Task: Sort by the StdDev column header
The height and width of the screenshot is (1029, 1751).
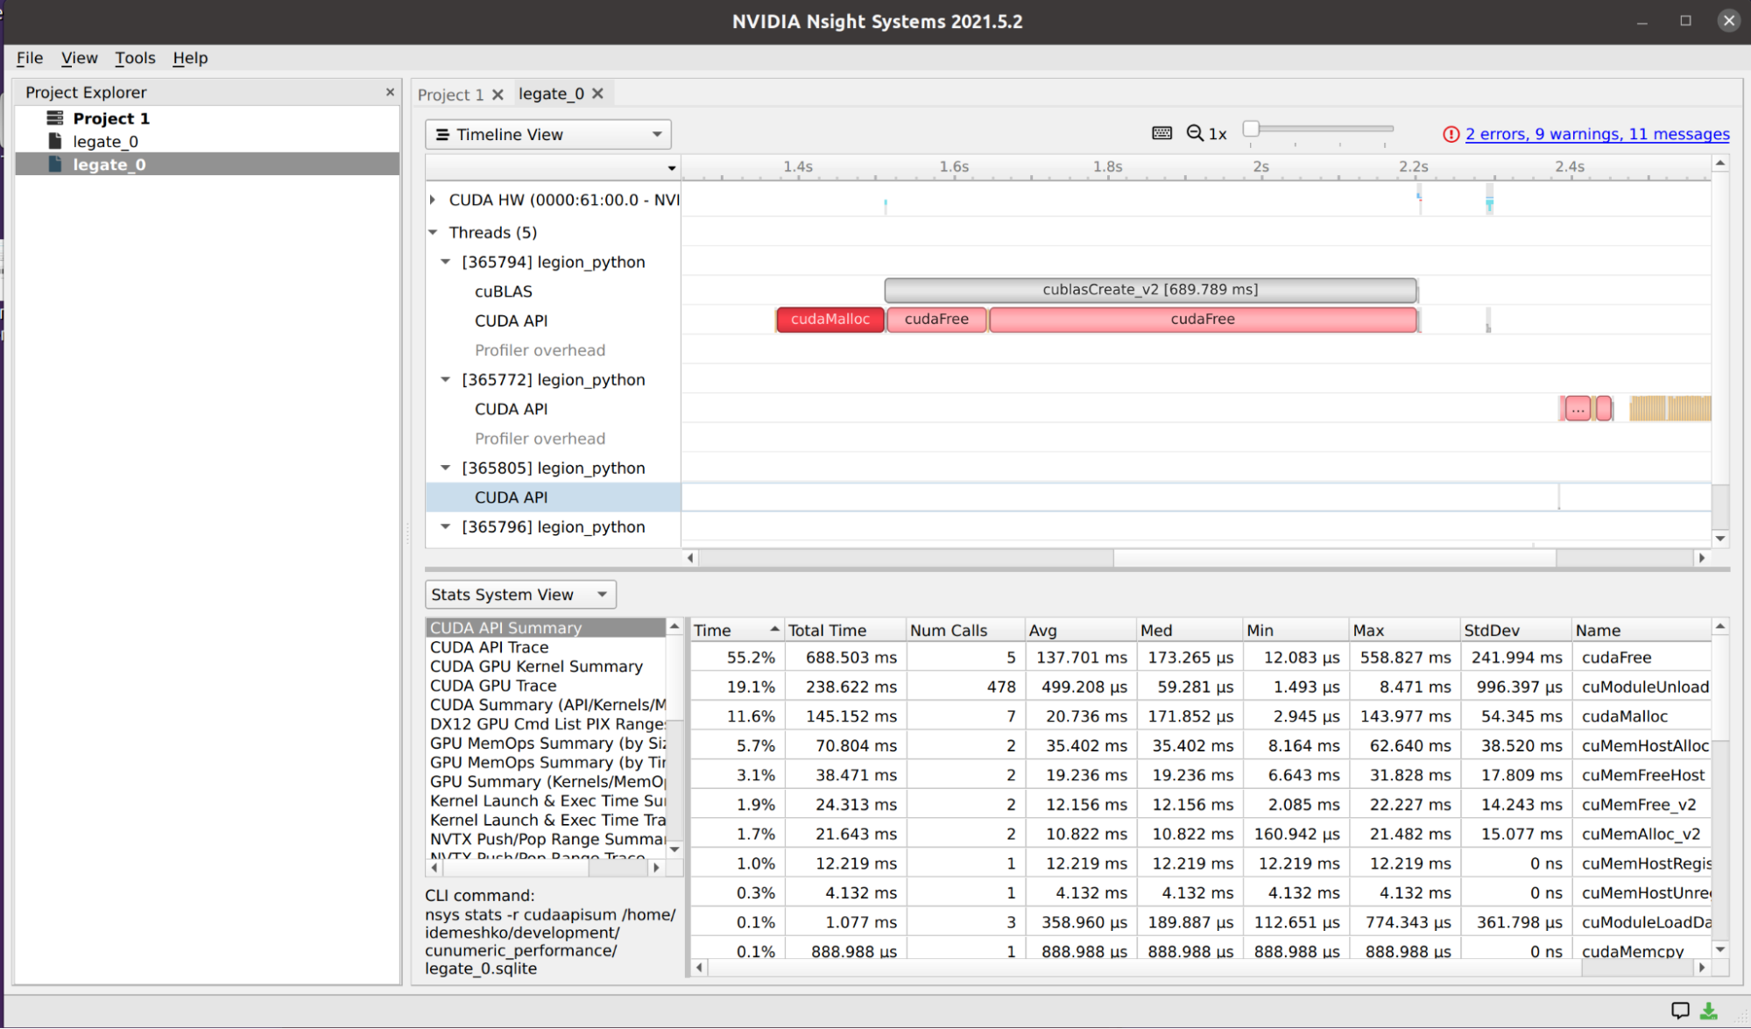Action: [x=1515, y=630]
